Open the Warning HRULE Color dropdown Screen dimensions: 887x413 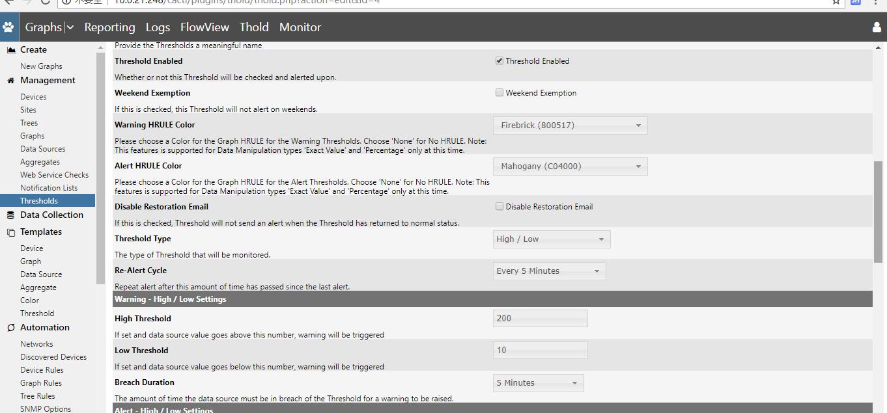[570, 125]
